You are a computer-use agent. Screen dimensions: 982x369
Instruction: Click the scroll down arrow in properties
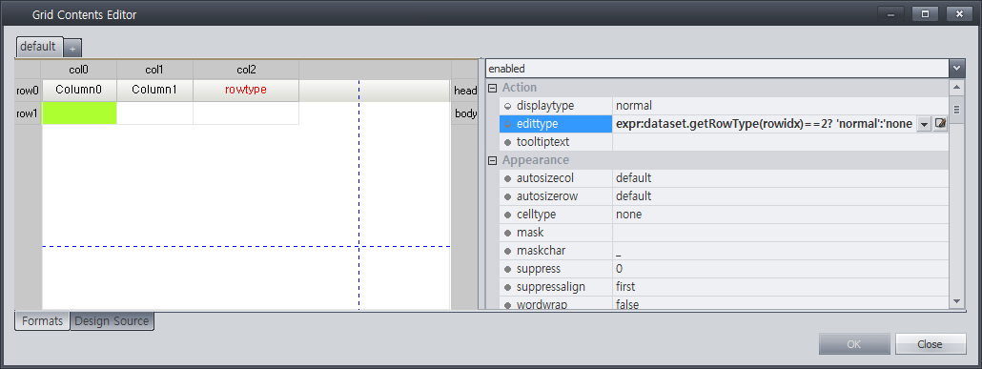[x=956, y=301]
